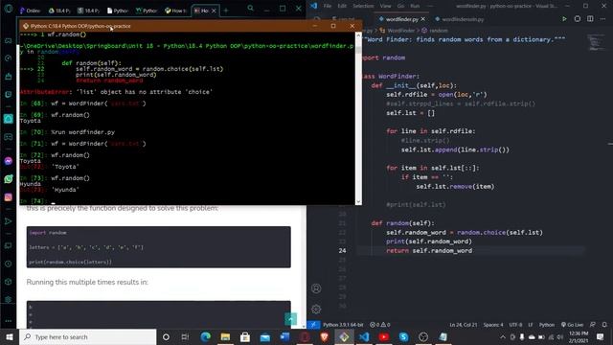Image resolution: width=613 pixels, height=345 pixels.
Task: Switch to the Online browser tab
Action: click(x=30, y=11)
